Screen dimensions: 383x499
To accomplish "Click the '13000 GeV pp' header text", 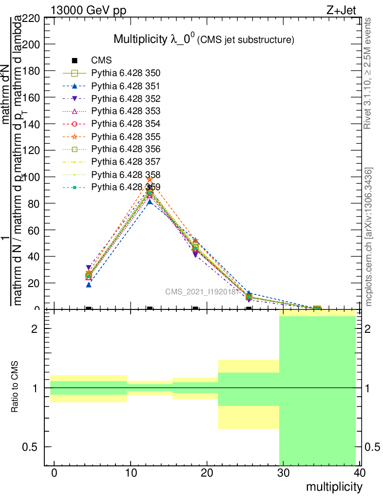I will pyautogui.click(x=88, y=10).
